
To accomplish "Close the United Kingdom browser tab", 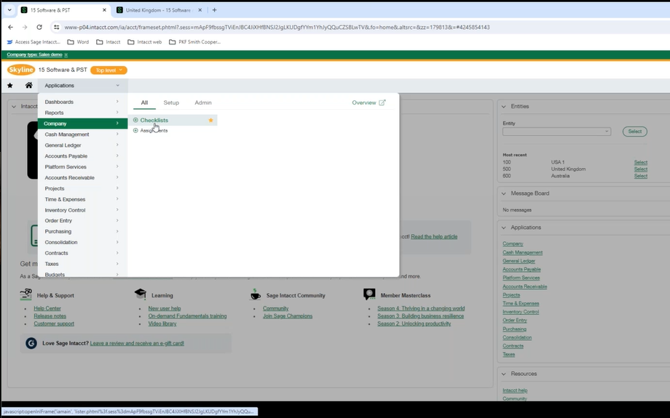I will pyautogui.click(x=200, y=9).
